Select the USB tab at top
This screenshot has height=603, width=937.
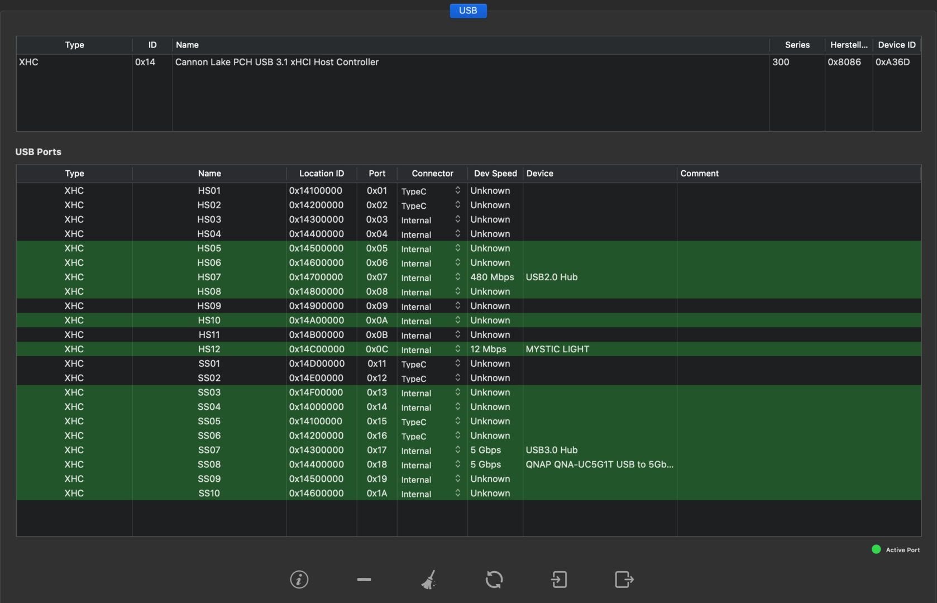coord(468,11)
